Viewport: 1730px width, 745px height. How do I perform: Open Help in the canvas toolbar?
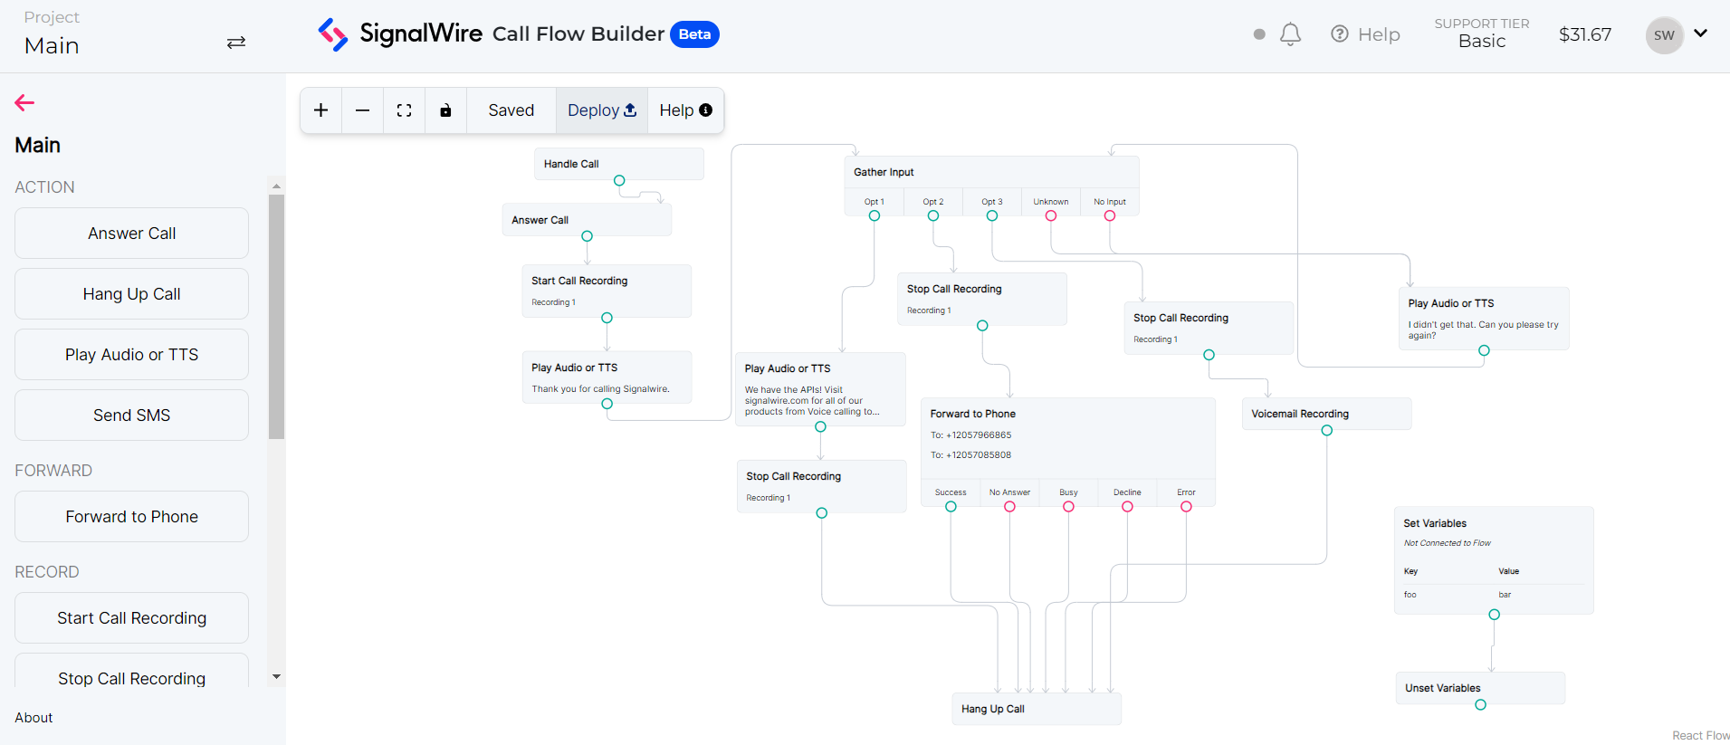tap(685, 110)
